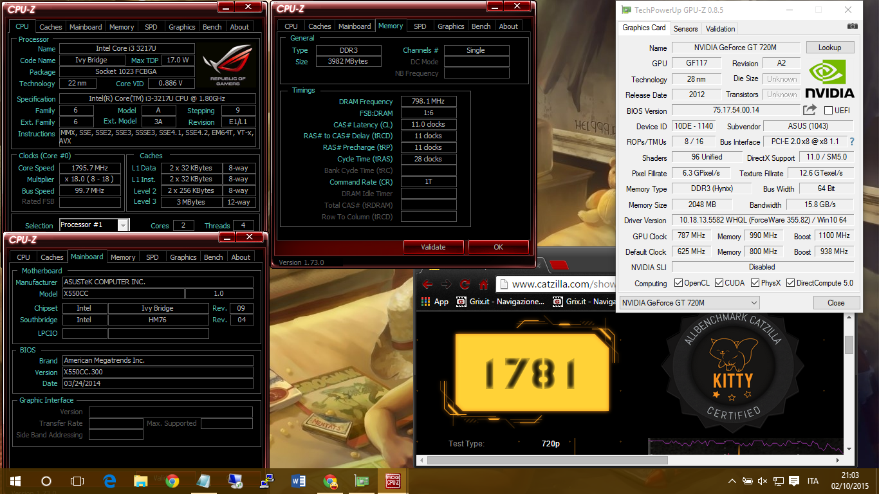Viewport: 879px width, 494px height.
Task: Click OK in the CPU-Z Memory window
Action: [x=498, y=246]
